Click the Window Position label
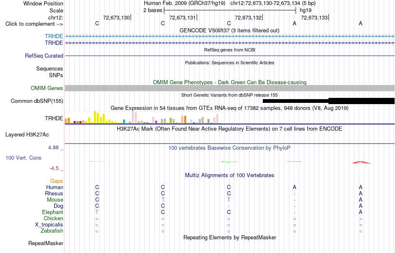Screen dimensions: 395x253 [x=43, y=3]
